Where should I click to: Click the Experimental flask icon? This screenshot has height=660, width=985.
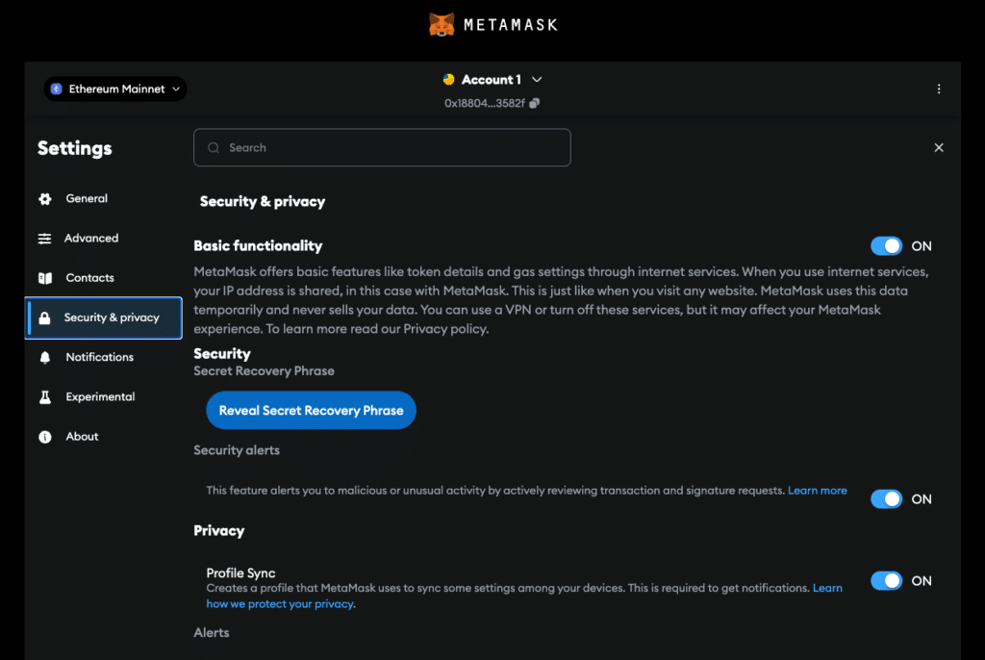pyautogui.click(x=45, y=397)
